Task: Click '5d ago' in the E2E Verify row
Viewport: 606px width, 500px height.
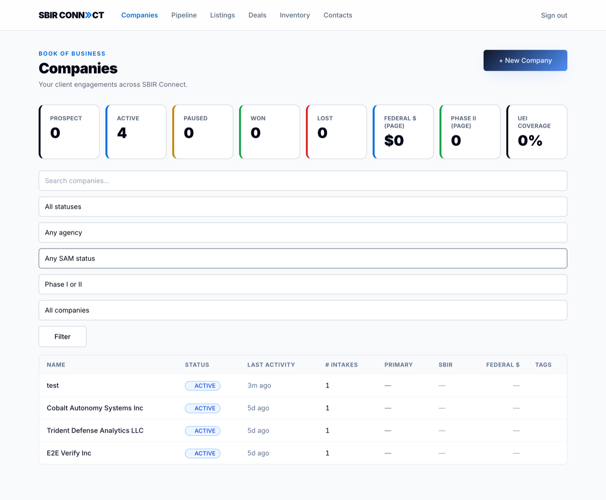Action: coord(258,453)
